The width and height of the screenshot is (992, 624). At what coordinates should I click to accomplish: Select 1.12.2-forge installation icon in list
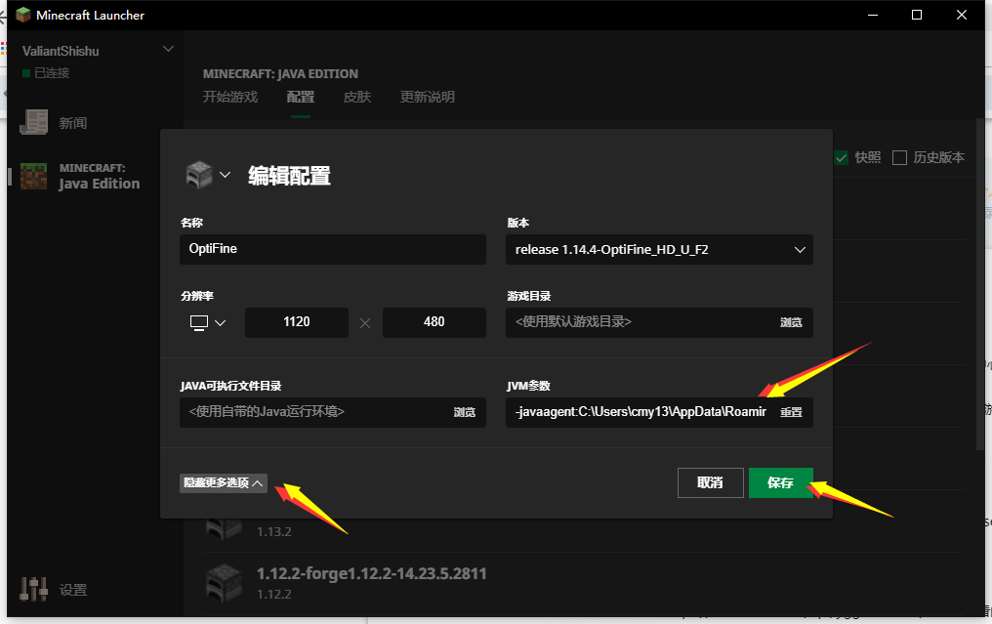pos(224,583)
